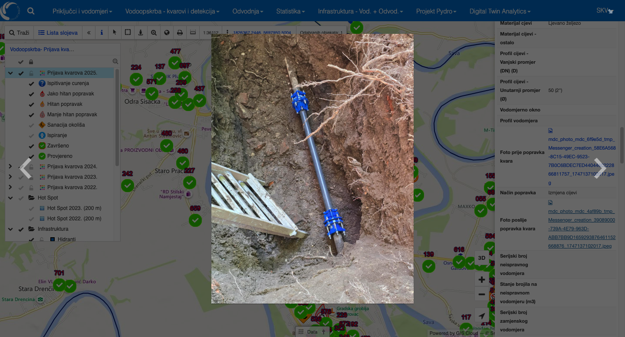Viewport: 625px width, 337px height.
Task: Open the Odvodnja menu
Action: (x=247, y=11)
